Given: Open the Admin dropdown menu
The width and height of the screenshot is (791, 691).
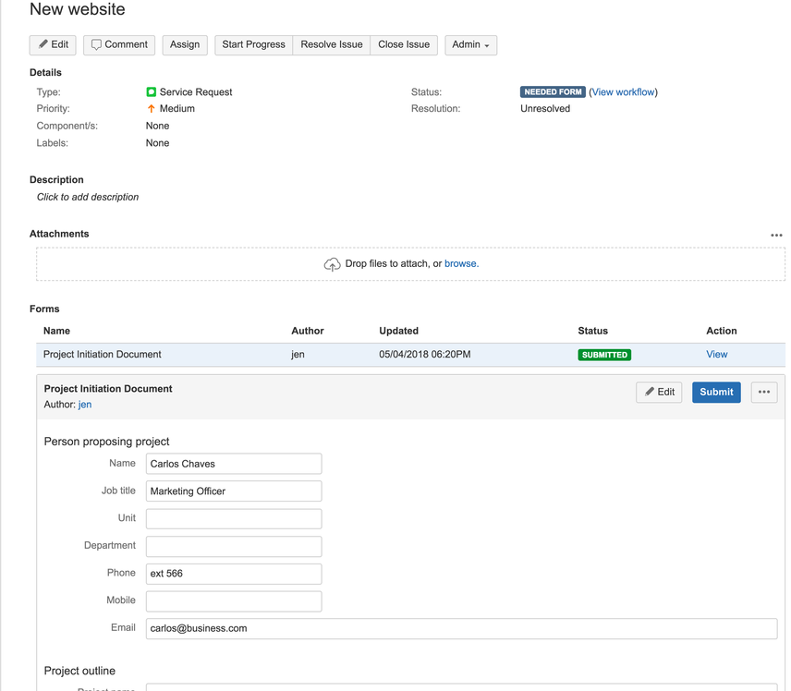Looking at the screenshot, I should point(470,45).
